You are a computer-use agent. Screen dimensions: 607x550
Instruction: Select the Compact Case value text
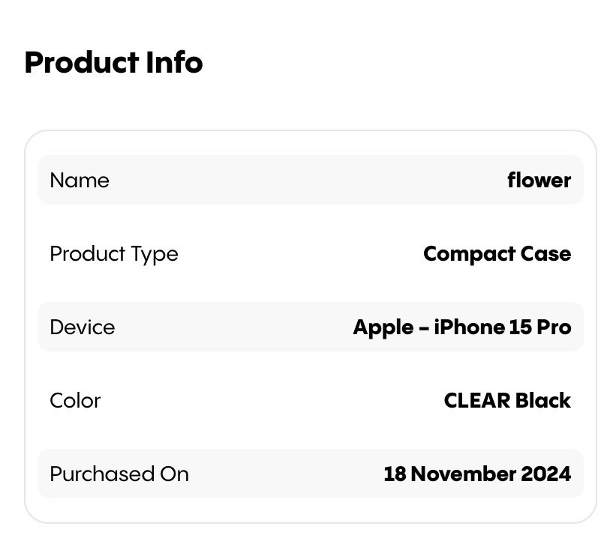tap(497, 254)
